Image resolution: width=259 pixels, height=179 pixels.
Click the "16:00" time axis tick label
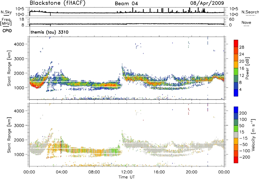coord(159,172)
